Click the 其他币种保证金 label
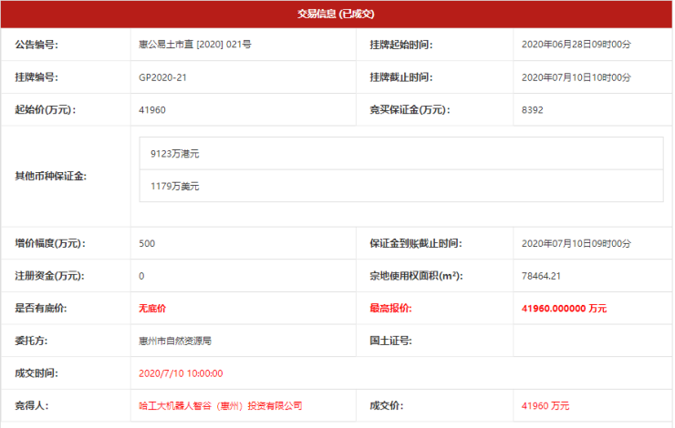This screenshot has height=428, width=675. tap(51, 175)
